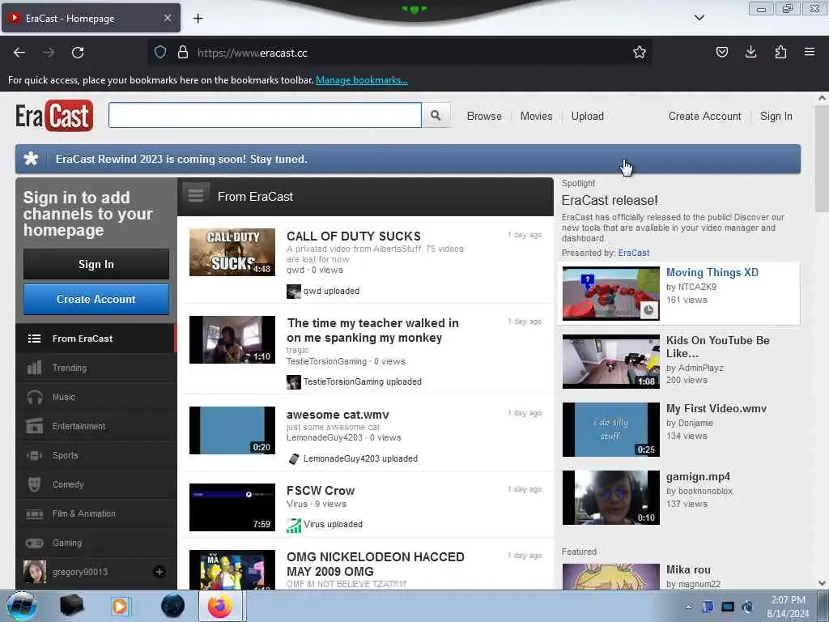Click the Music headphones icon
Image resolution: width=829 pixels, height=622 pixels.
(x=34, y=397)
